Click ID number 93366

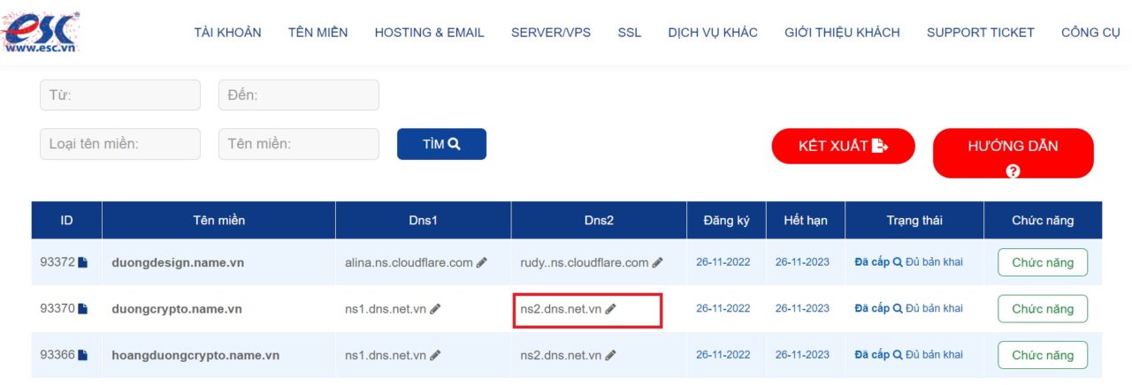click(x=57, y=355)
